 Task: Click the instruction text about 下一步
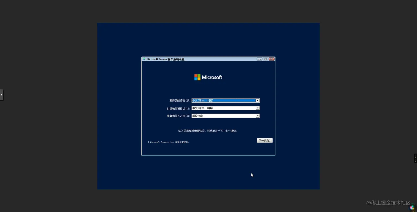[x=208, y=131]
